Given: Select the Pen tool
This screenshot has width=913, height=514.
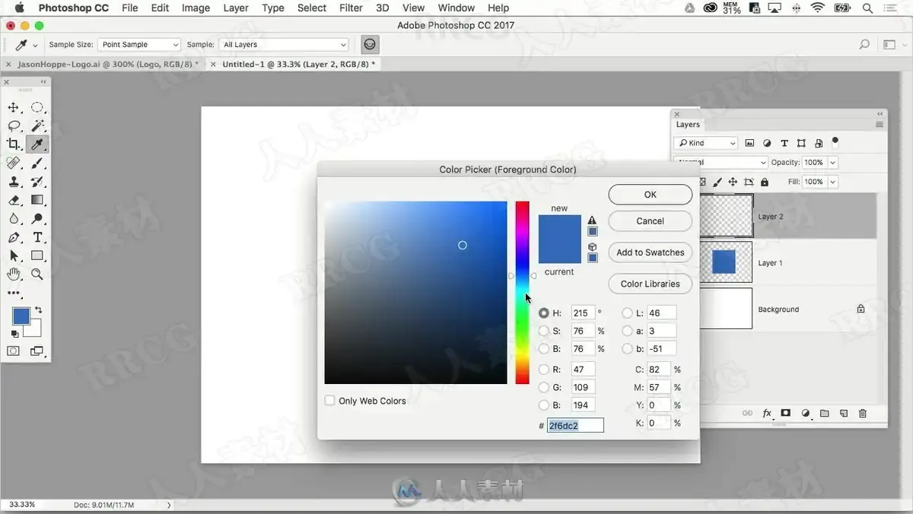Looking at the screenshot, I should (14, 237).
